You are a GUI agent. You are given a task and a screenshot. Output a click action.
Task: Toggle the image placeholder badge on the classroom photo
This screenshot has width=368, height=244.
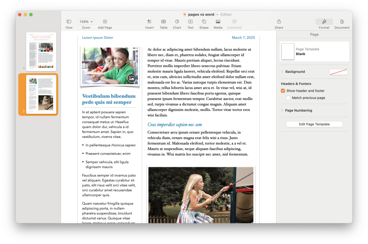(x=131, y=78)
